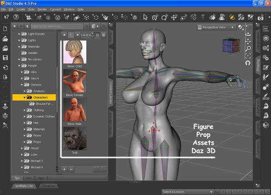
Task: Expand the Light Presets folder
Action: (19, 34)
